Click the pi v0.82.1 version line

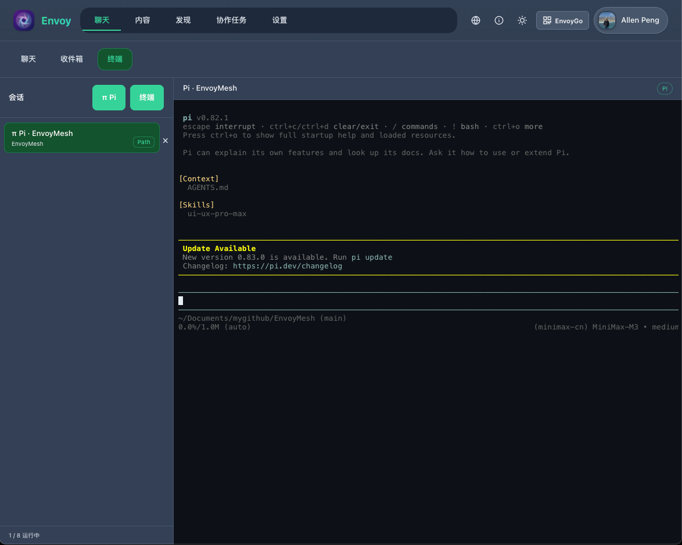pyautogui.click(x=205, y=118)
